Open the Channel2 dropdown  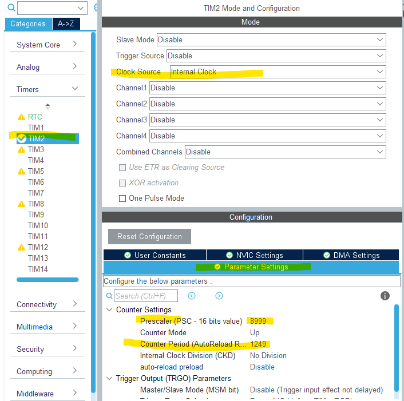(268, 104)
